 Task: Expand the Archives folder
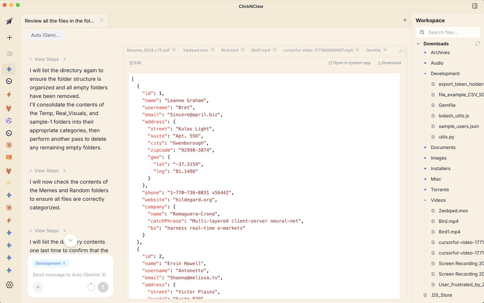(425, 52)
